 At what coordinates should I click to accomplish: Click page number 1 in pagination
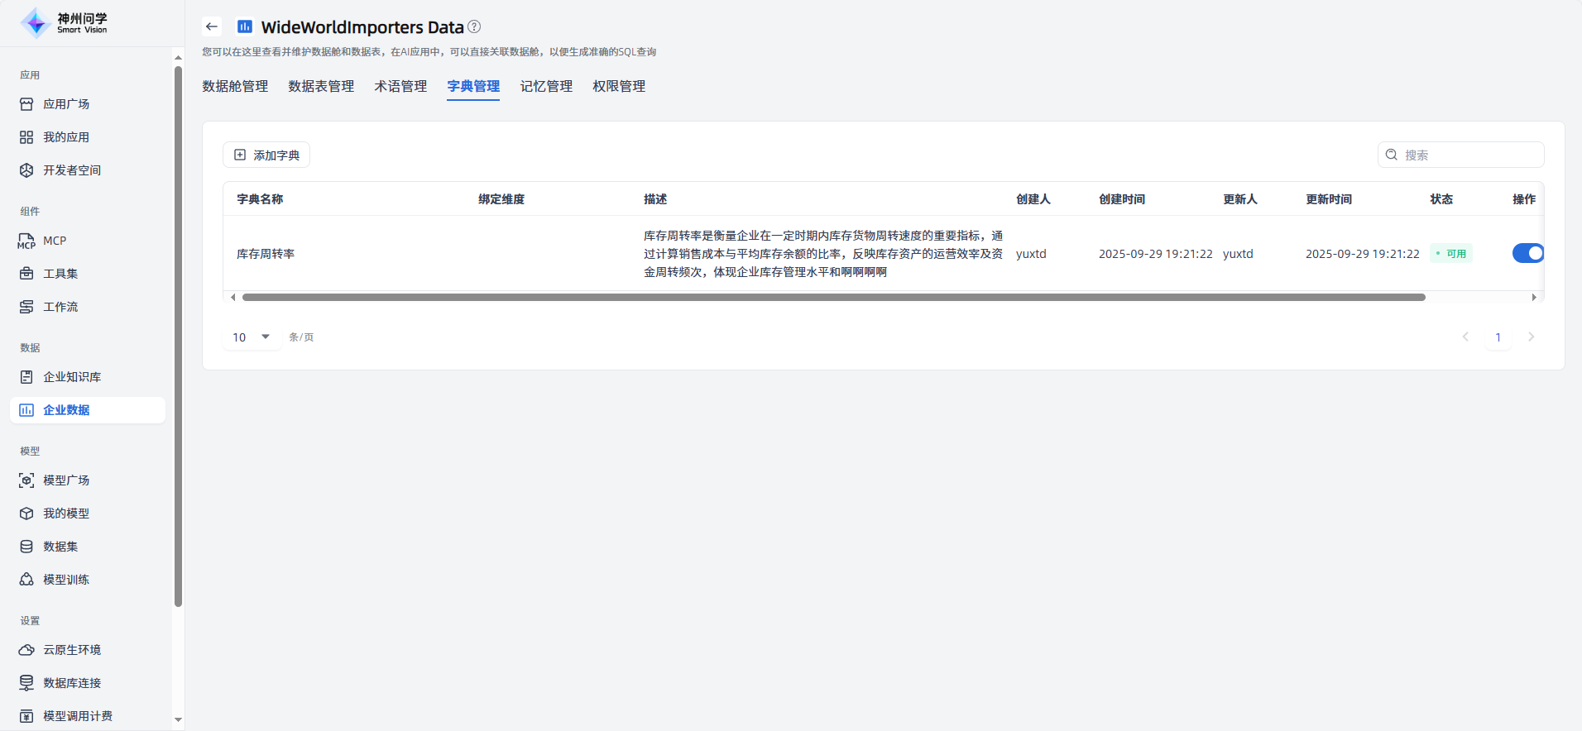pos(1498,337)
